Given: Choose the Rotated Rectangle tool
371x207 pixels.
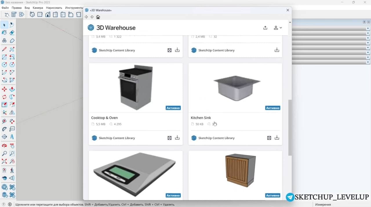Looking at the screenshot, I should click(x=12, y=57).
